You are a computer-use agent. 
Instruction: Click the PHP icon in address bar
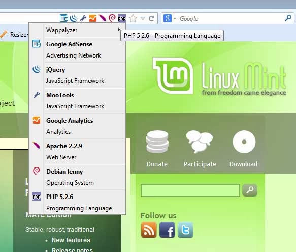[x=122, y=18]
